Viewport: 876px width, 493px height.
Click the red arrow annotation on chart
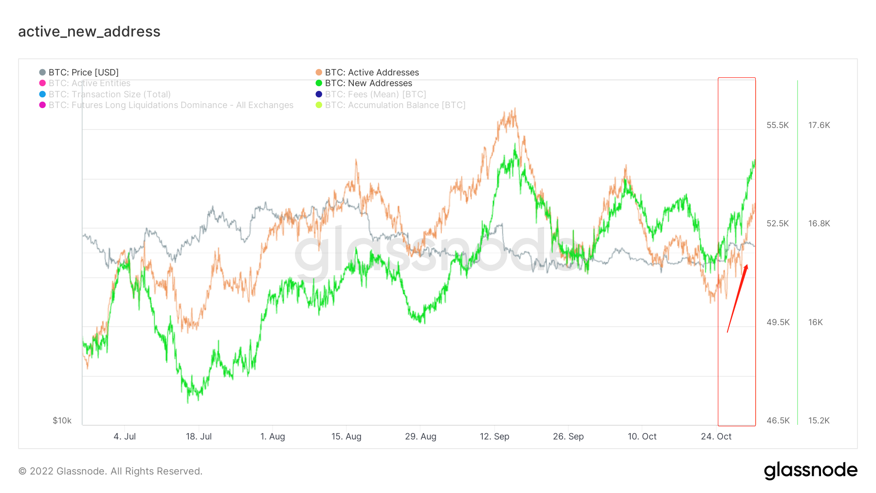737,298
